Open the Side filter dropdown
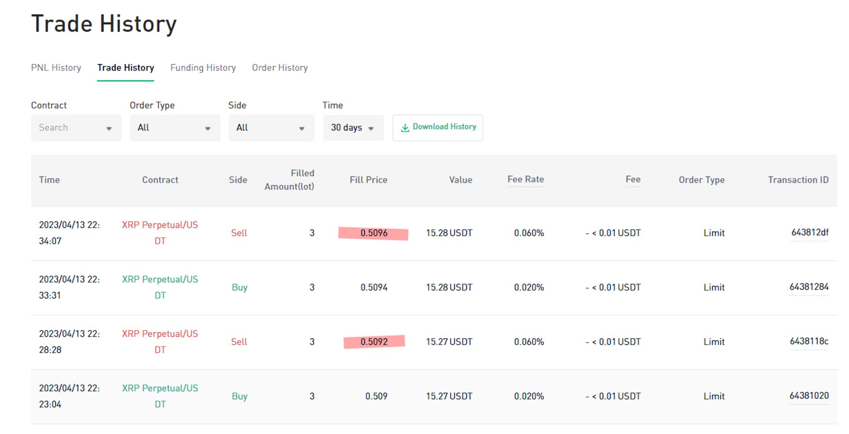 point(302,128)
